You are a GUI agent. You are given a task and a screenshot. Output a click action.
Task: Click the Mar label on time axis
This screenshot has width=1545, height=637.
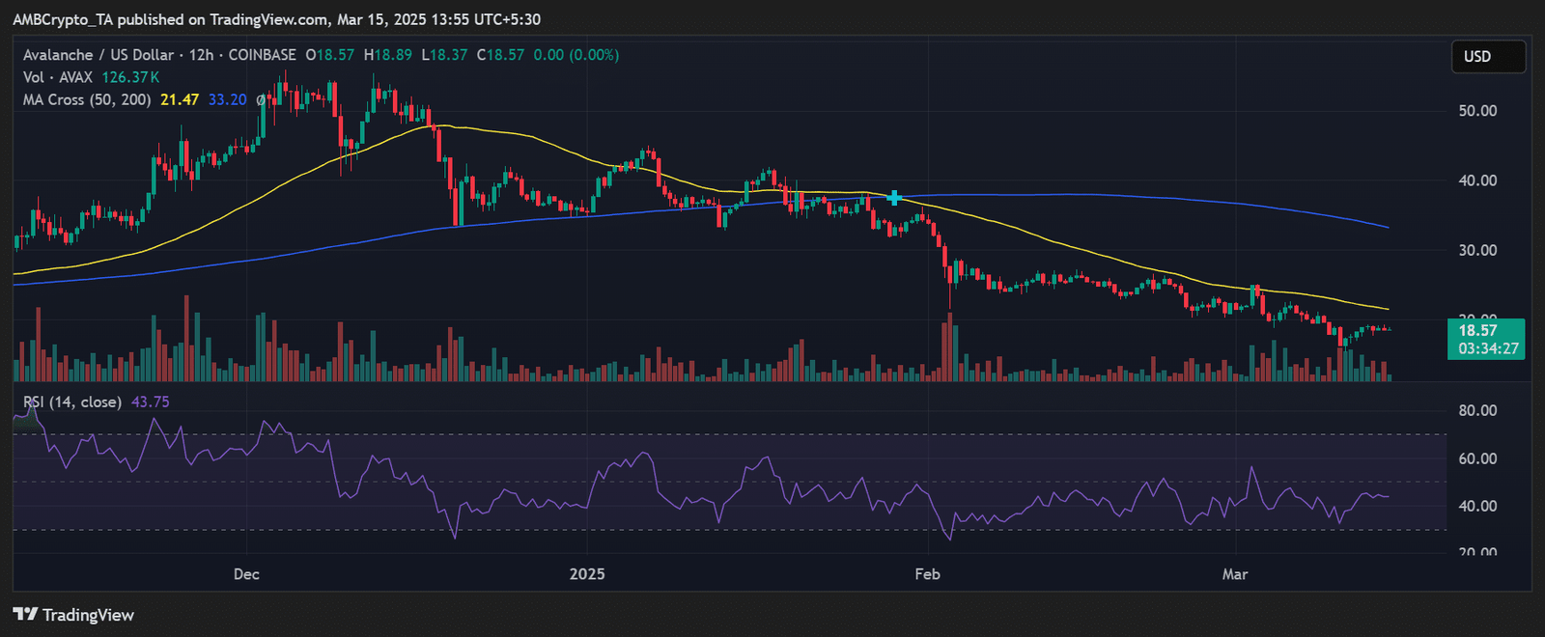(1235, 574)
